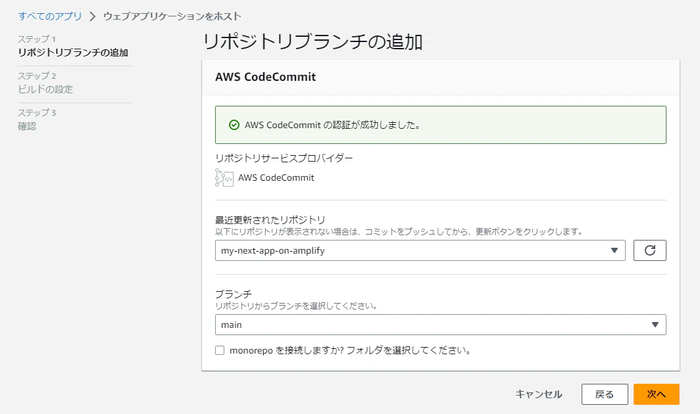This screenshot has height=414, width=700.
Task: Click the monorepo を接続しますか label text
Action: point(350,350)
